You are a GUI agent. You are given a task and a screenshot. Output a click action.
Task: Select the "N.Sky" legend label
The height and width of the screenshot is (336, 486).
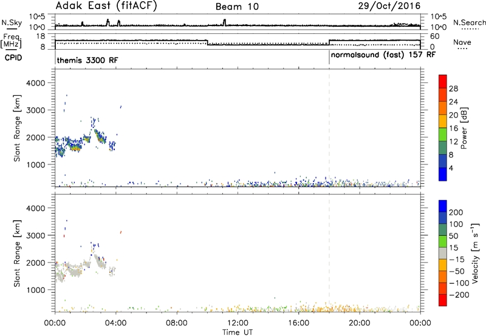pyautogui.click(x=12, y=22)
